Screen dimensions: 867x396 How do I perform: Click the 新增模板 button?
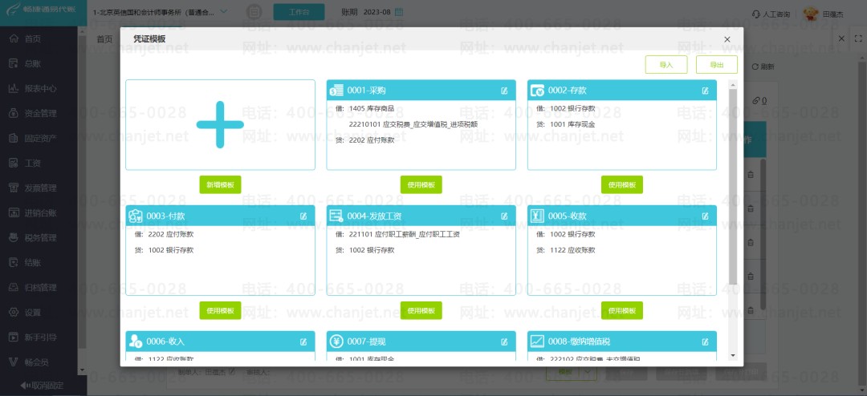click(220, 184)
